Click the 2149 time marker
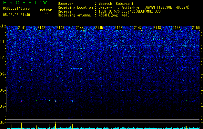203x129 pixels. click(x=177, y=28)
